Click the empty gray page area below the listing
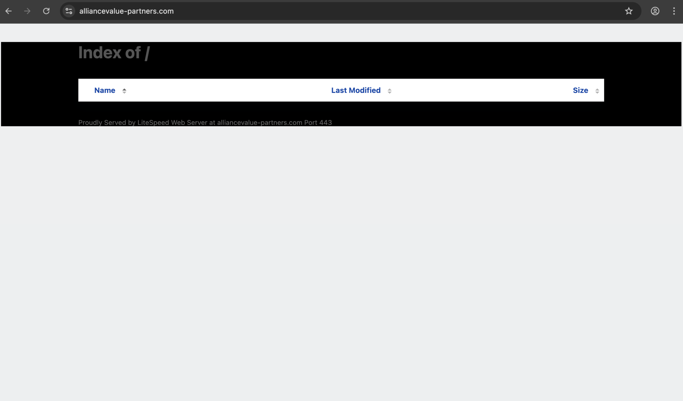 341,244
